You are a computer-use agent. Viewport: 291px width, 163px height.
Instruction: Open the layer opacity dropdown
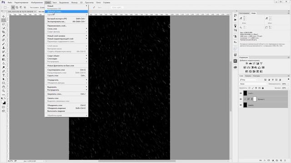288,84
